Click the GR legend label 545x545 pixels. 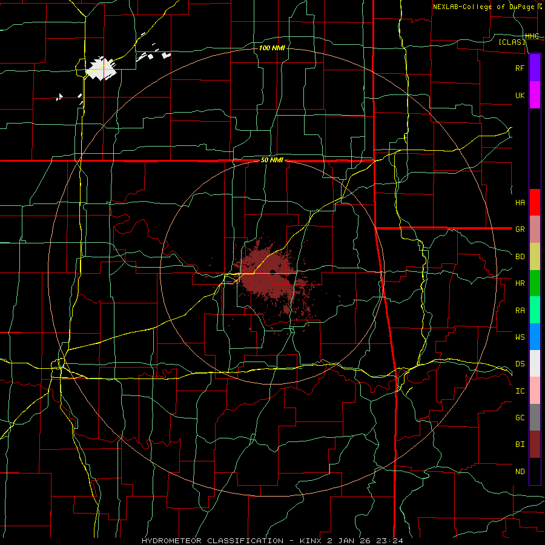520,230
